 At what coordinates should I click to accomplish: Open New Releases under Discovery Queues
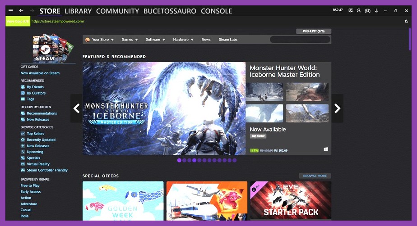point(38,119)
